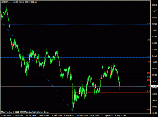The height and width of the screenshot is (117, 158).
Task: Click the 4 Apr 12:00 time label
Action: tap(94, 115)
